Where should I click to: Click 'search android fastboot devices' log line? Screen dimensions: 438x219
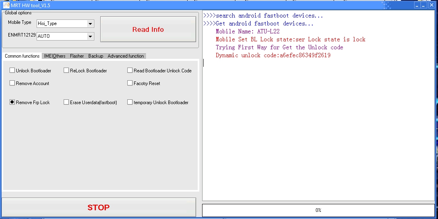click(x=263, y=16)
